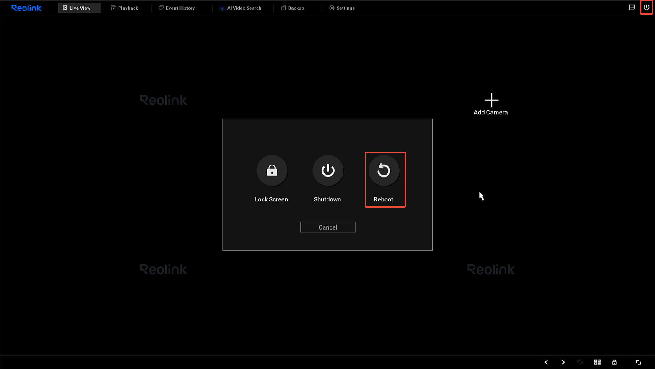Viewport: 655px width, 369px height.
Task: Click the power icon in top-right corner
Action: pos(646,8)
